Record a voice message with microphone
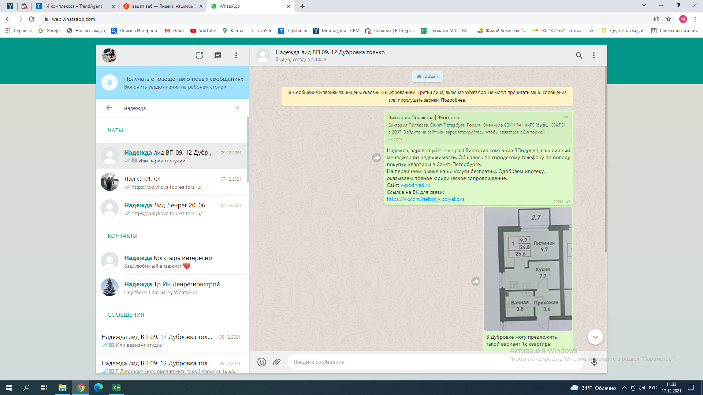The height and width of the screenshot is (395, 703). coord(594,362)
